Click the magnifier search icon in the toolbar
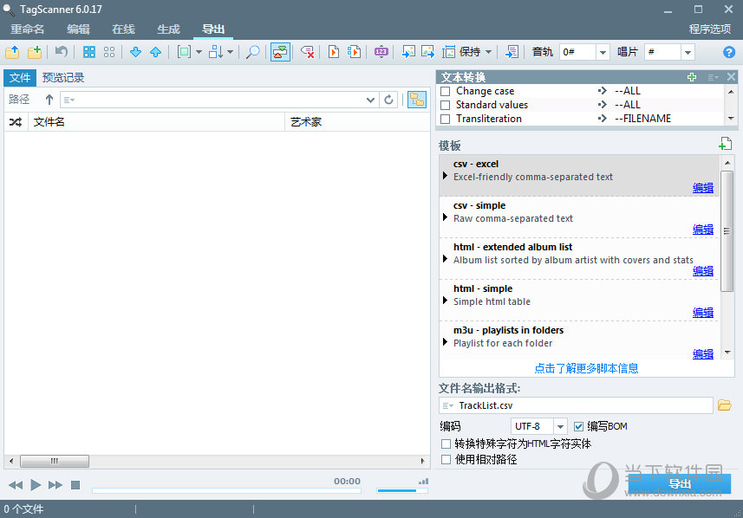 point(252,52)
